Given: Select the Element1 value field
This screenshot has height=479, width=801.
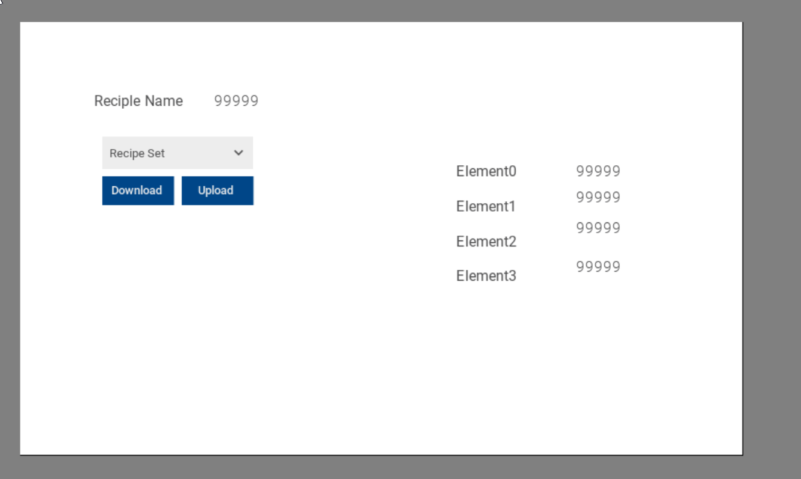Looking at the screenshot, I should point(598,197).
